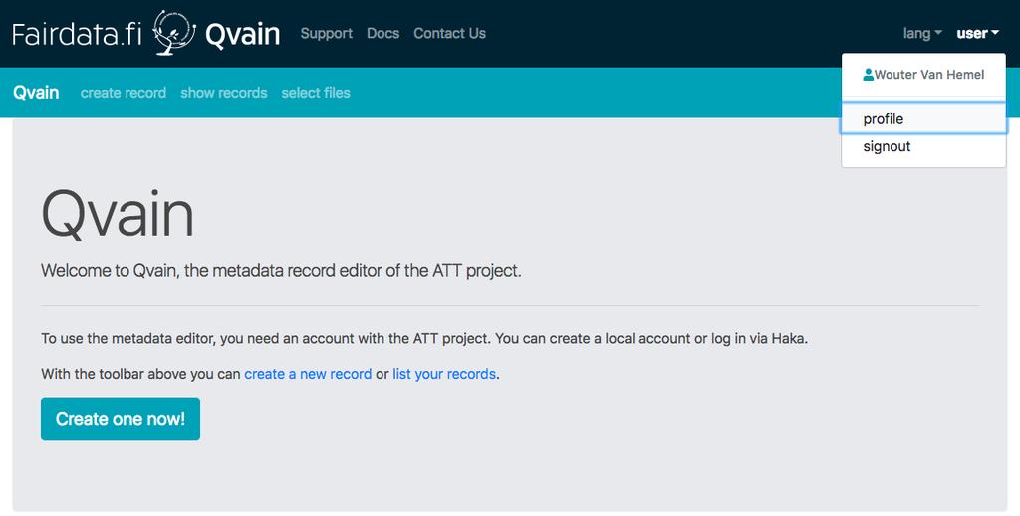The width and height of the screenshot is (1020, 516).
Task: Click the large Qvain heading
Action: pos(118,214)
